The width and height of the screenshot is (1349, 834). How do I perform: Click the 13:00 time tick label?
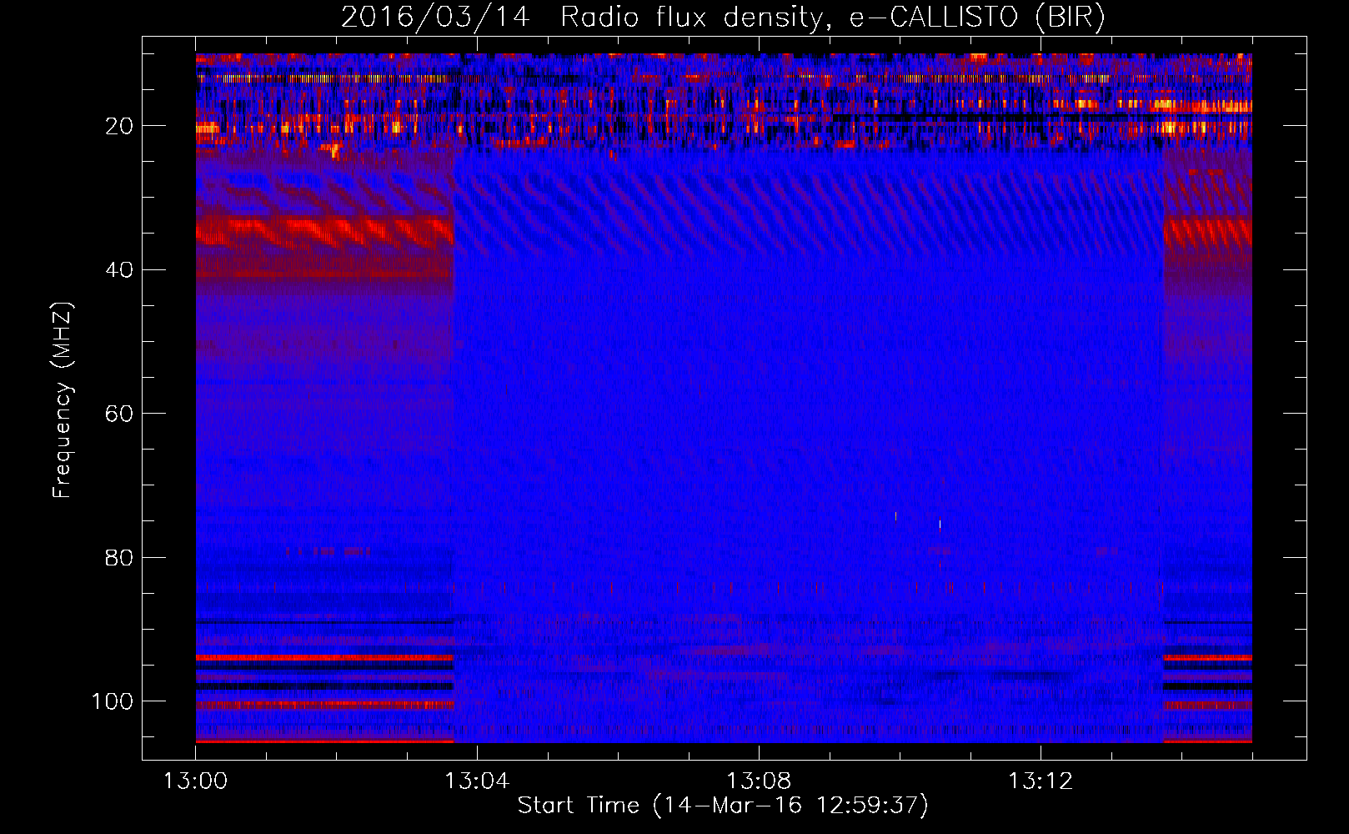point(196,781)
